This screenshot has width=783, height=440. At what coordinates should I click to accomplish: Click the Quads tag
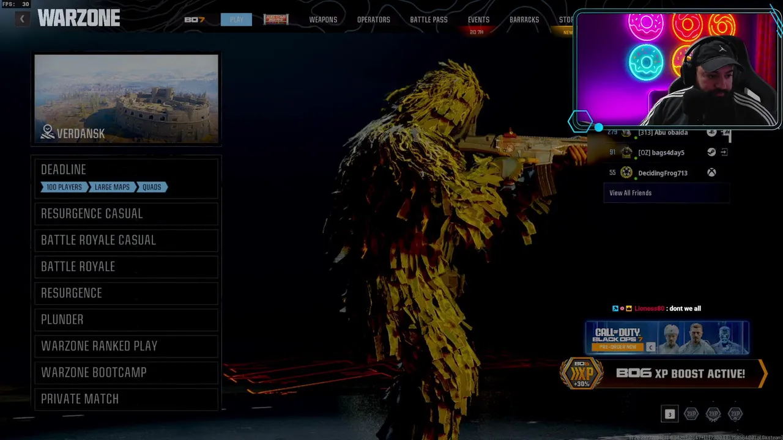point(152,187)
